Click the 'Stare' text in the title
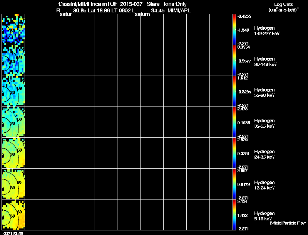 click(x=153, y=4)
